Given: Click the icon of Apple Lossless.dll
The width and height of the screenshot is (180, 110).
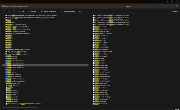Looking at the screenshot, I should (x=6, y=97).
